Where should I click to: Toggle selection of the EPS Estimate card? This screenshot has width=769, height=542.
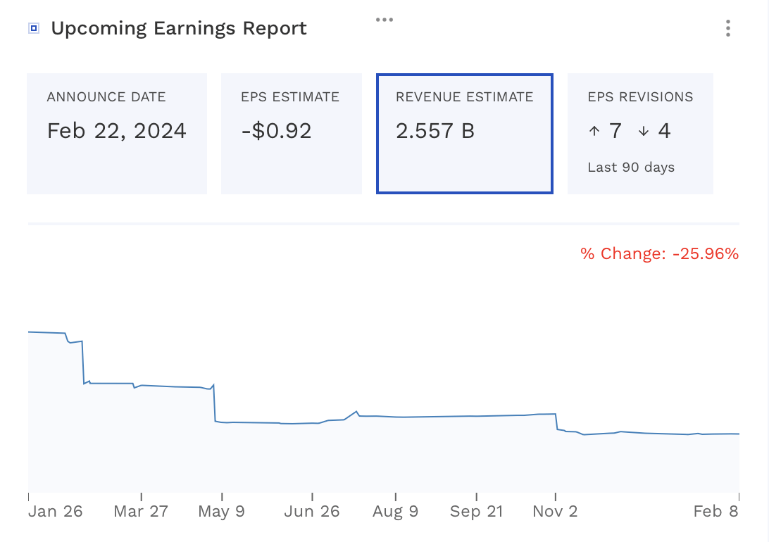291,133
